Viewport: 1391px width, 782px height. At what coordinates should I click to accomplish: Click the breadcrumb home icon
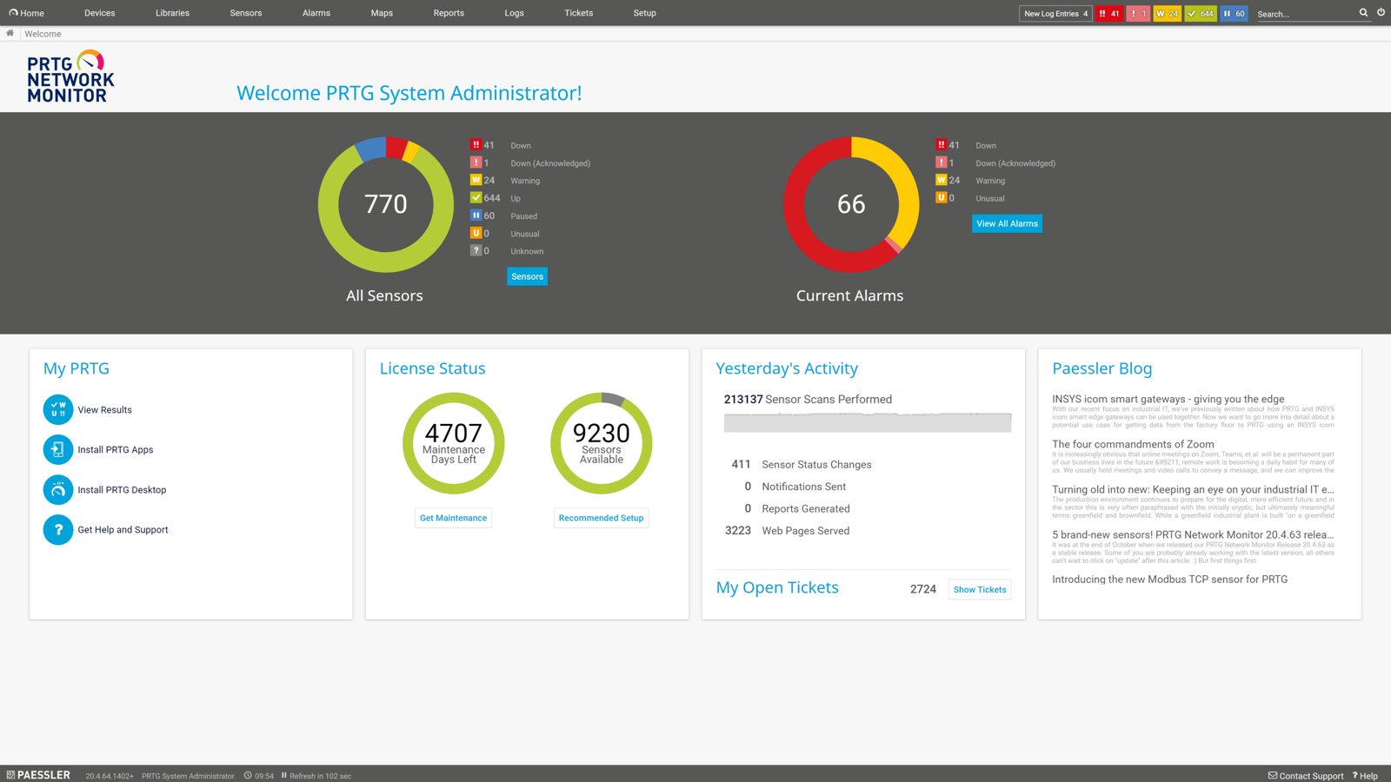click(10, 34)
